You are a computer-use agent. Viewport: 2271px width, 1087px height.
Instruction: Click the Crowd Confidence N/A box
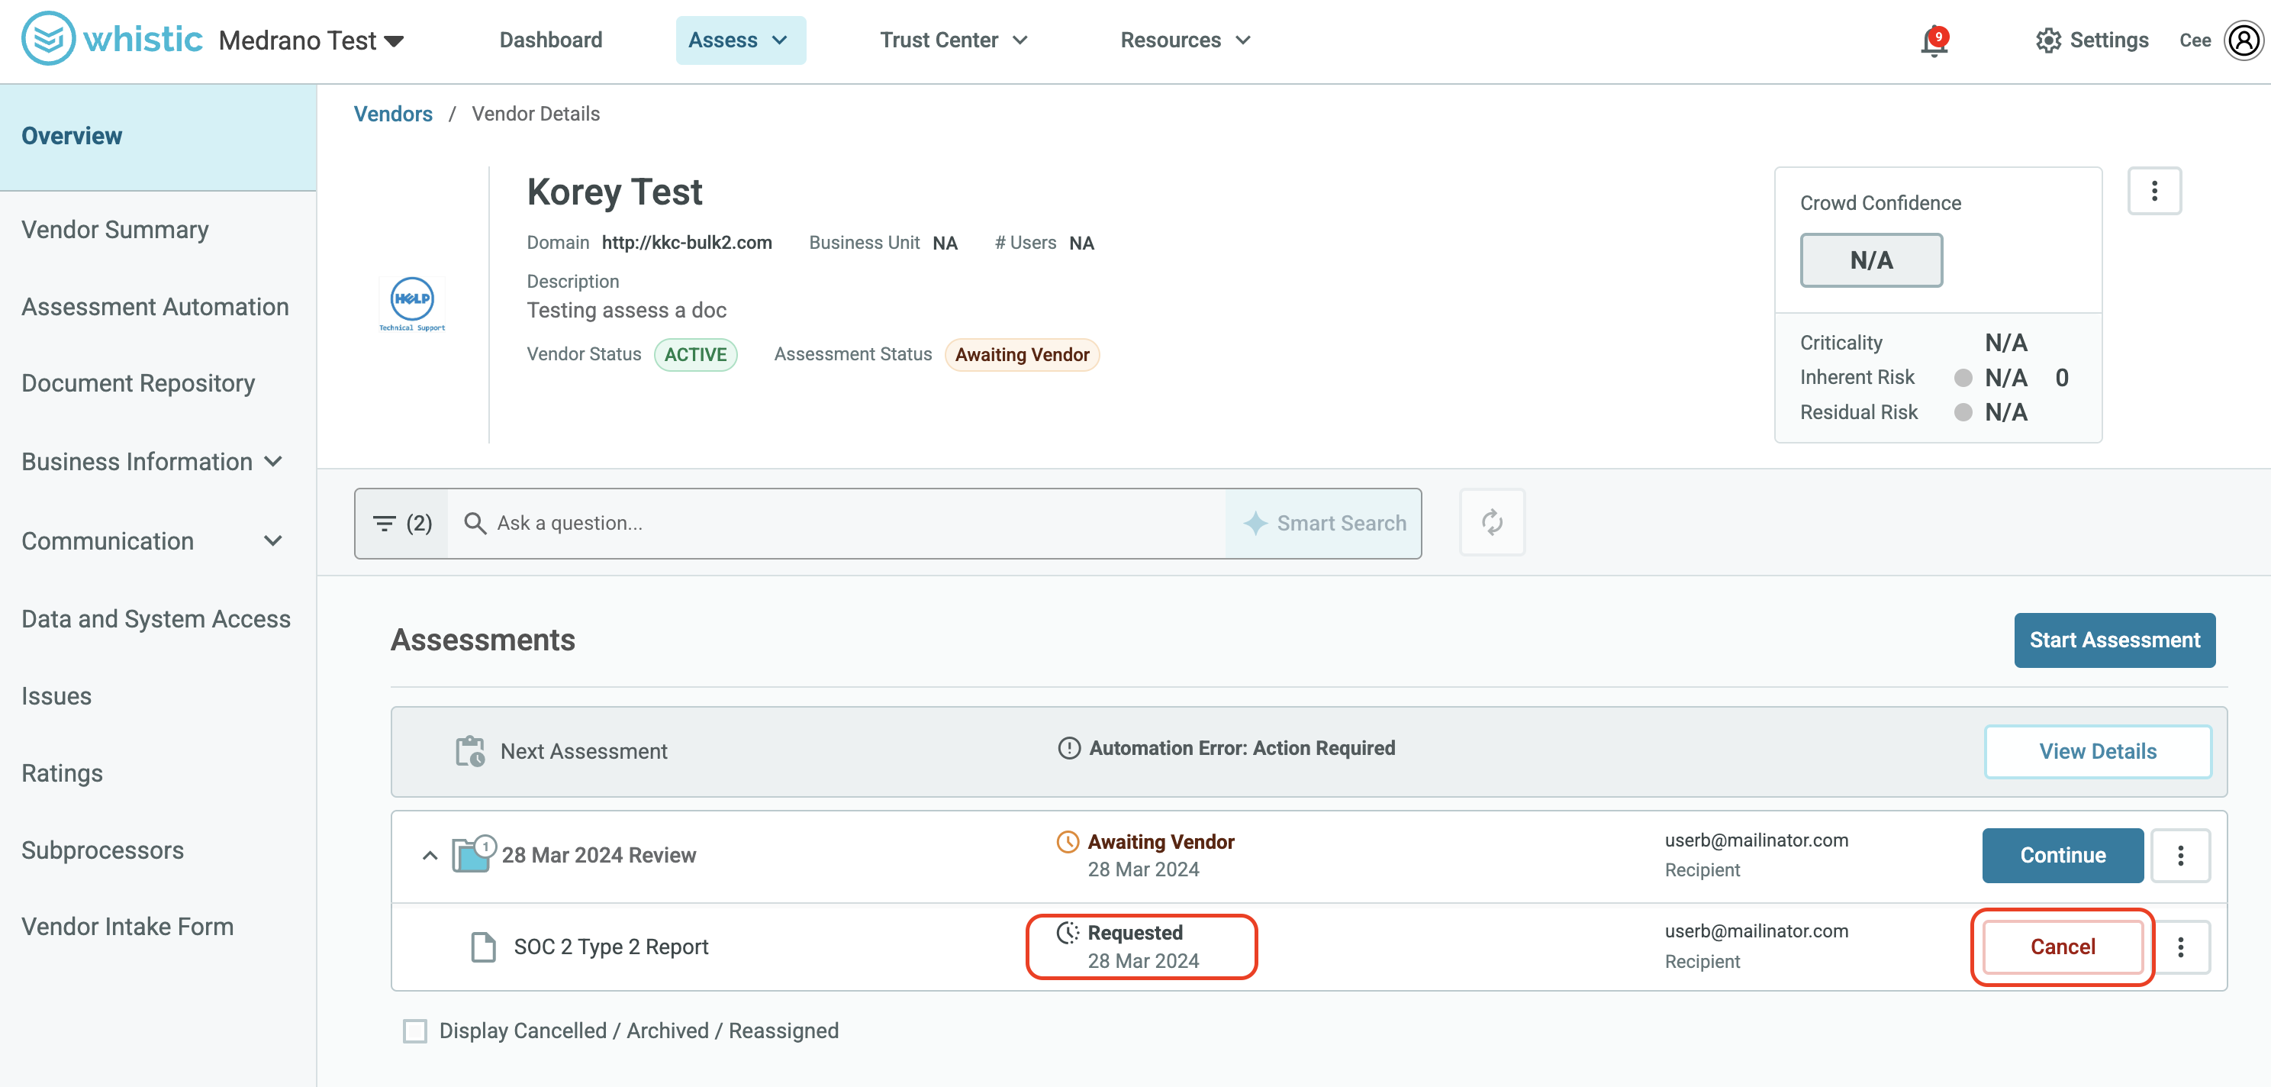point(1871,260)
